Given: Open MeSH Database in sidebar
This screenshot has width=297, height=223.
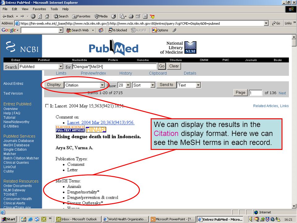Looking at the screenshot, I should click(x=16, y=145).
